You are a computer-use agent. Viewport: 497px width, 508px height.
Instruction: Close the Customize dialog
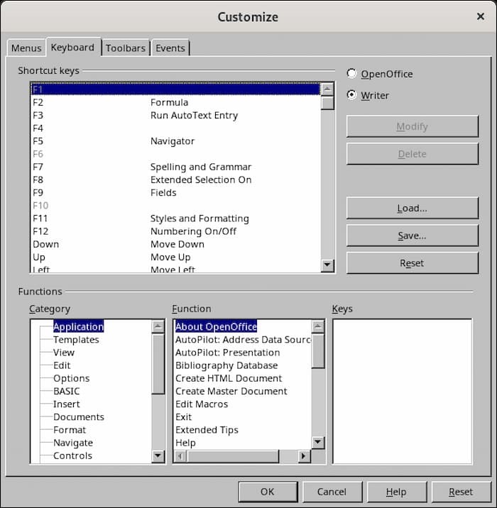[x=481, y=16]
